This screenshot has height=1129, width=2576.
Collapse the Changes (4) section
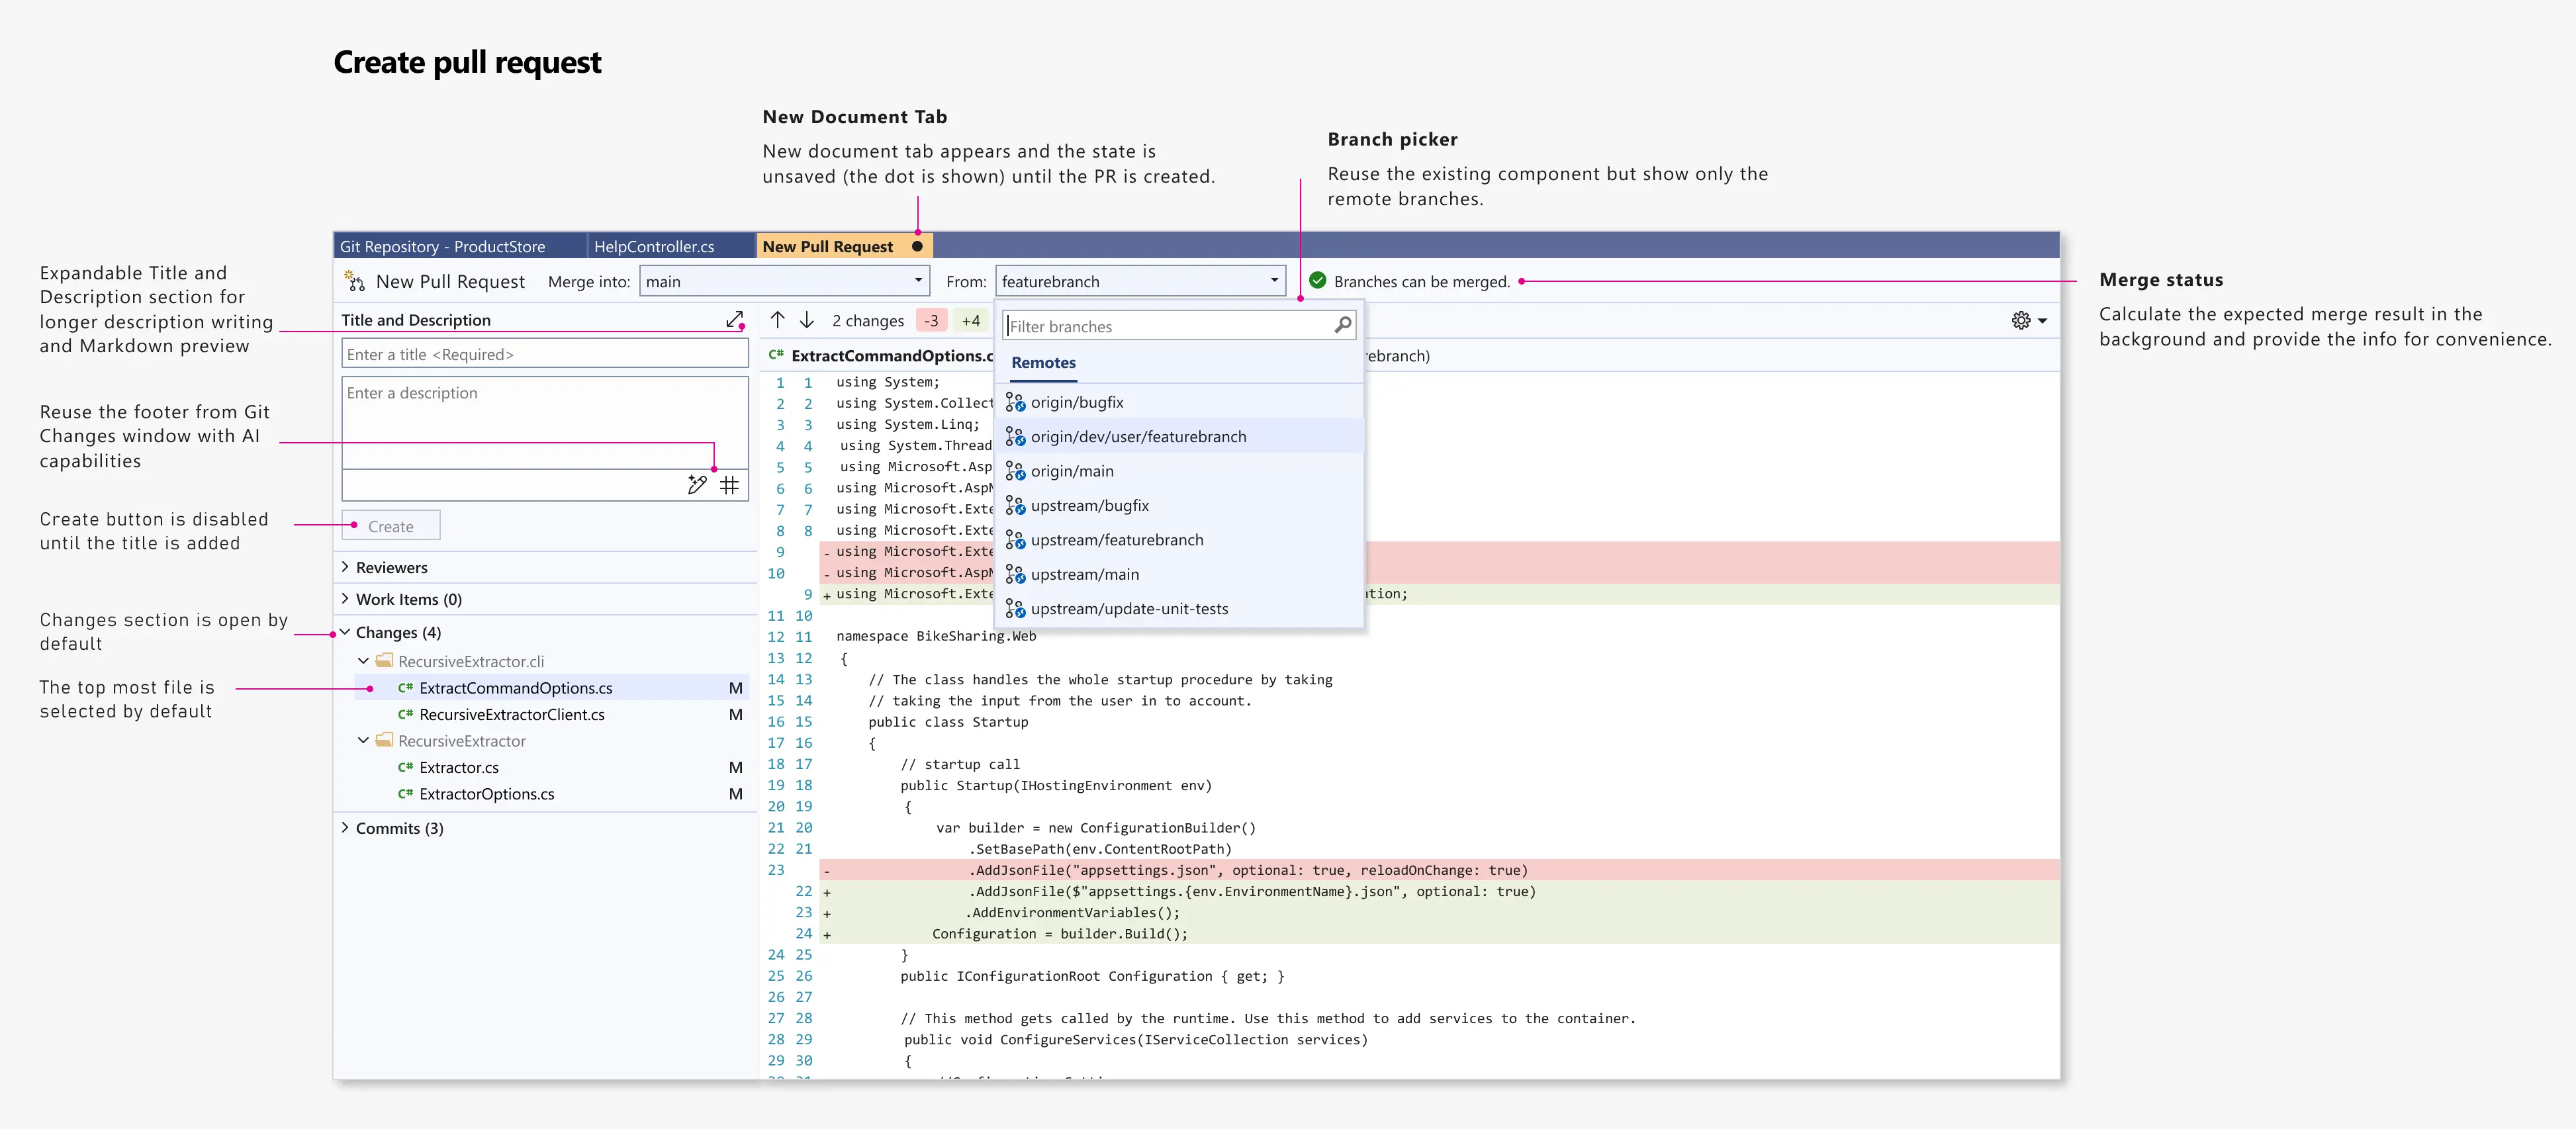345,632
